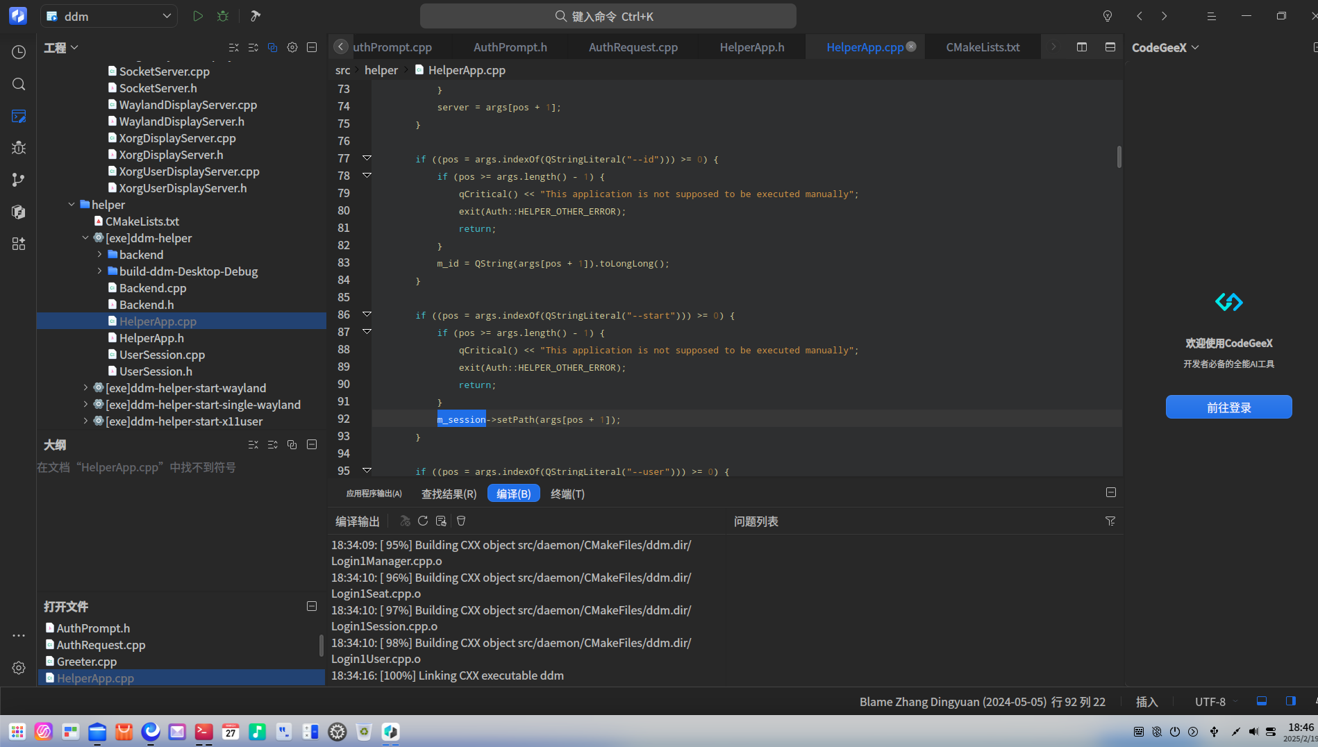1318x747 pixels.
Task: Fold the code block at line 77
Action: [x=367, y=158]
